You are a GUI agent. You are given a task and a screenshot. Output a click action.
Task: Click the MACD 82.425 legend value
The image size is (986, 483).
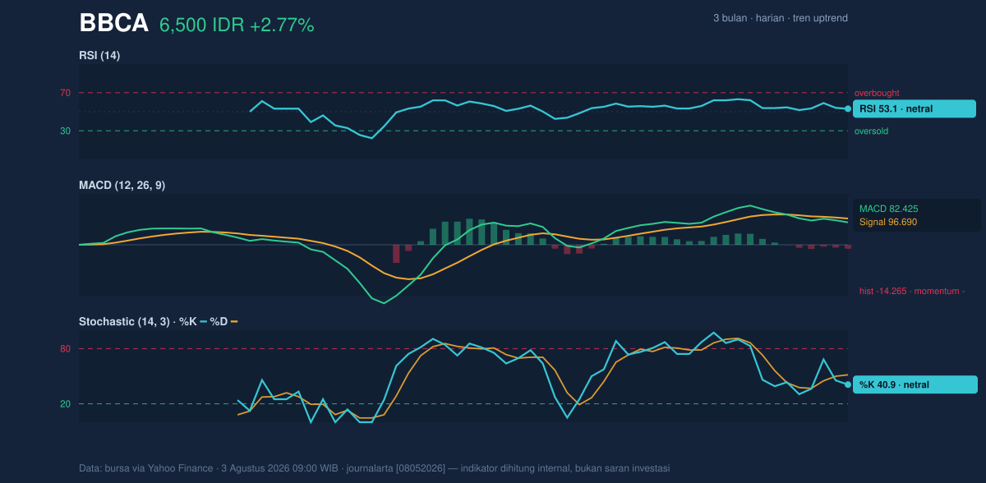point(888,209)
